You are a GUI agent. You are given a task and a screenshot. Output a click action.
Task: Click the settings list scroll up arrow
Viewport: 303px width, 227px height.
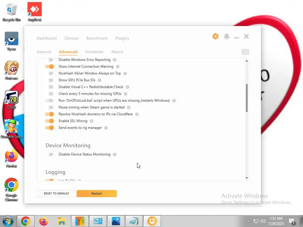click(247, 61)
